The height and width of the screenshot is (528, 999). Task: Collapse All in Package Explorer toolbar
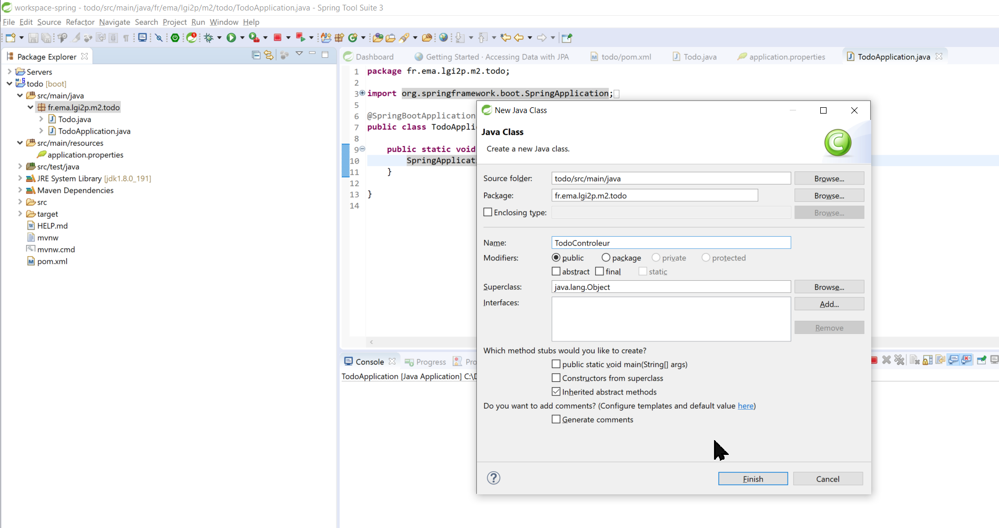coord(256,55)
